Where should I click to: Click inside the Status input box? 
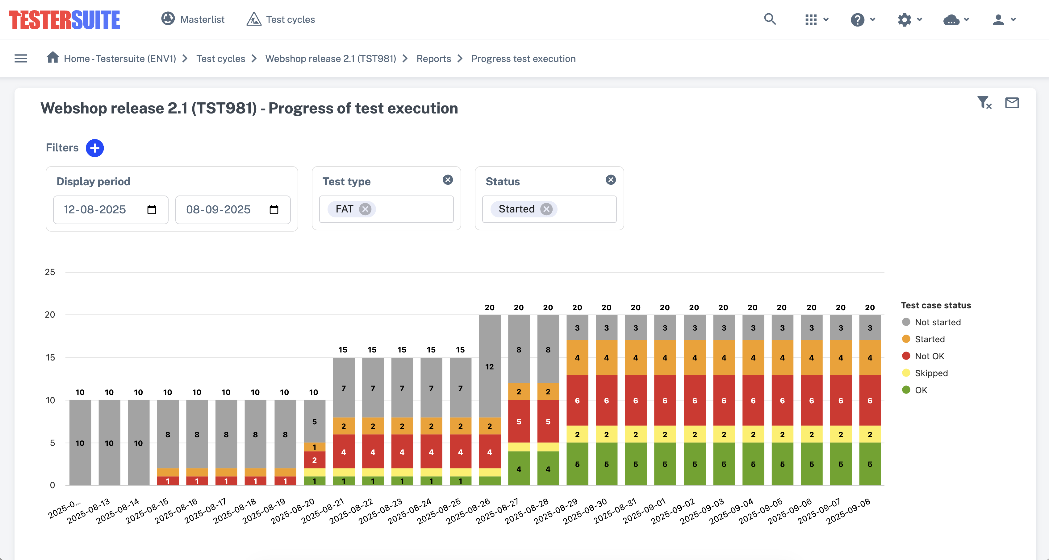pyautogui.click(x=549, y=209)
